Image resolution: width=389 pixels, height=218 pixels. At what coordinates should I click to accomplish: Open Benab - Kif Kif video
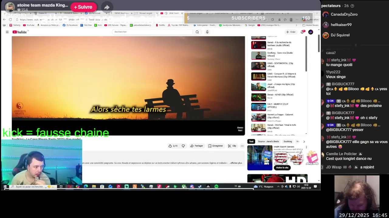tap(274, 97)
